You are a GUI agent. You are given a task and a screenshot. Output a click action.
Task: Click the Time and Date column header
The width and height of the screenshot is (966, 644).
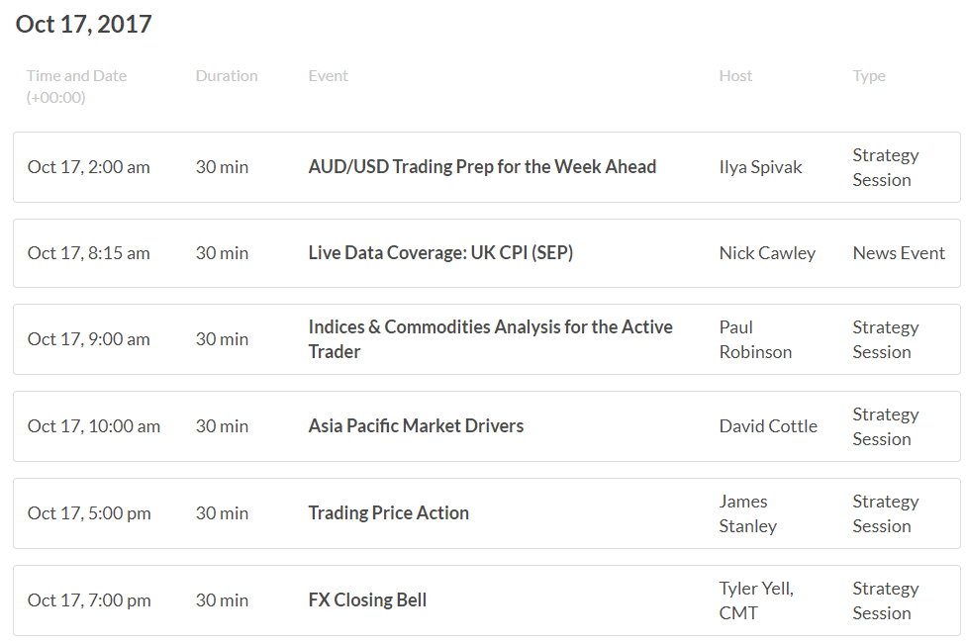tap(76, 86)
